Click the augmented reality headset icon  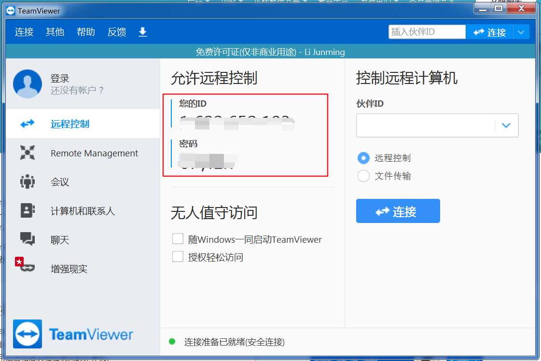[x=27, y=268]
